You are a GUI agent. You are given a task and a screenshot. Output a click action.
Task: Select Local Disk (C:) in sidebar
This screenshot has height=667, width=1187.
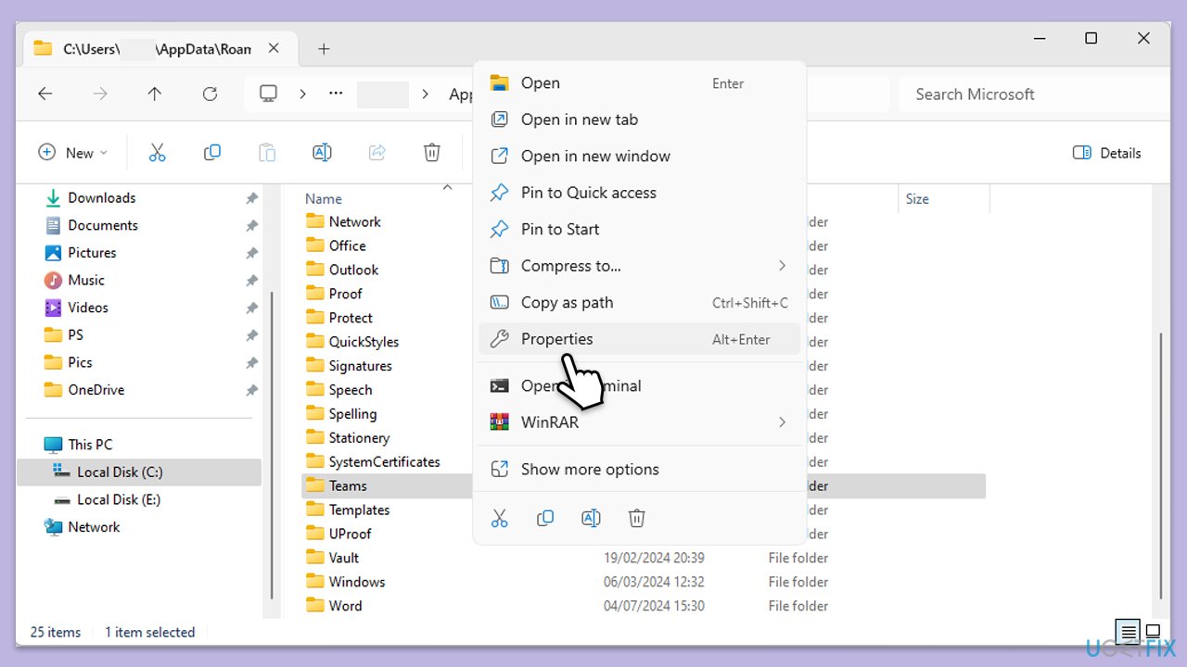click(139, 472)
